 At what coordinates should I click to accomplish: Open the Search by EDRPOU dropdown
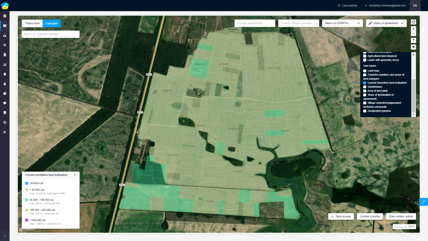point(342,23)
